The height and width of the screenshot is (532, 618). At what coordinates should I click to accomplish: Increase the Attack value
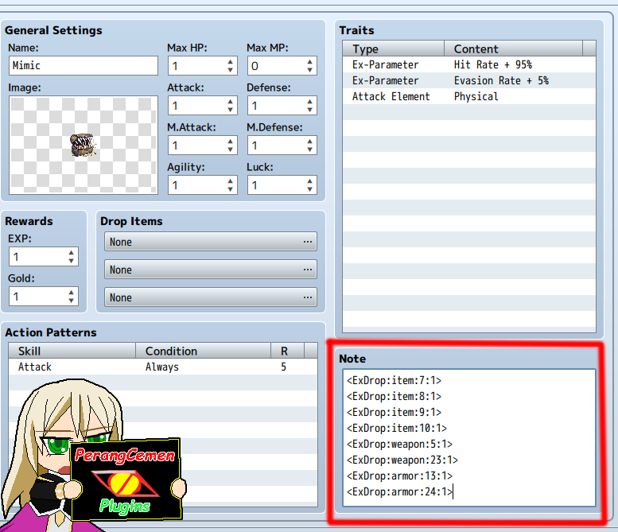point(230,102)
